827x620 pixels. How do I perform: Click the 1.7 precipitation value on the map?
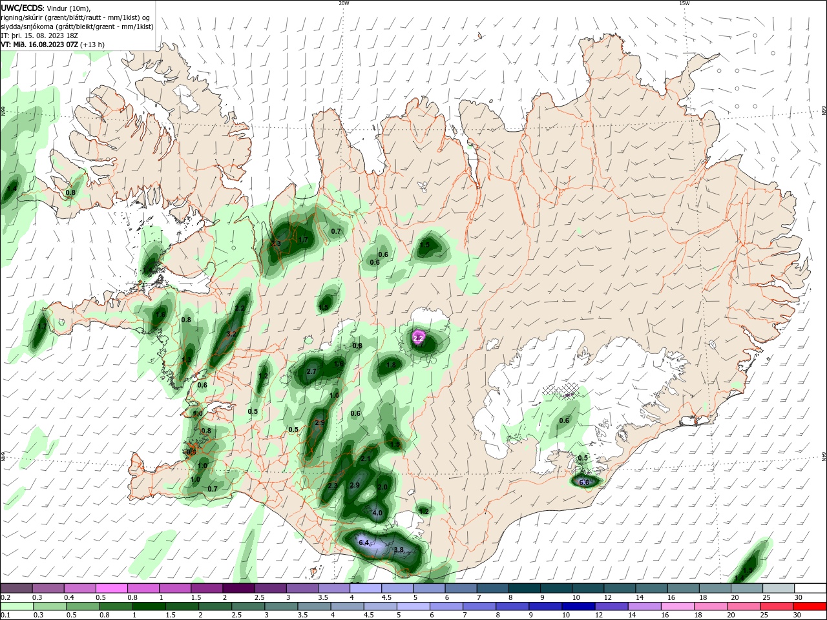pos(303,240)
